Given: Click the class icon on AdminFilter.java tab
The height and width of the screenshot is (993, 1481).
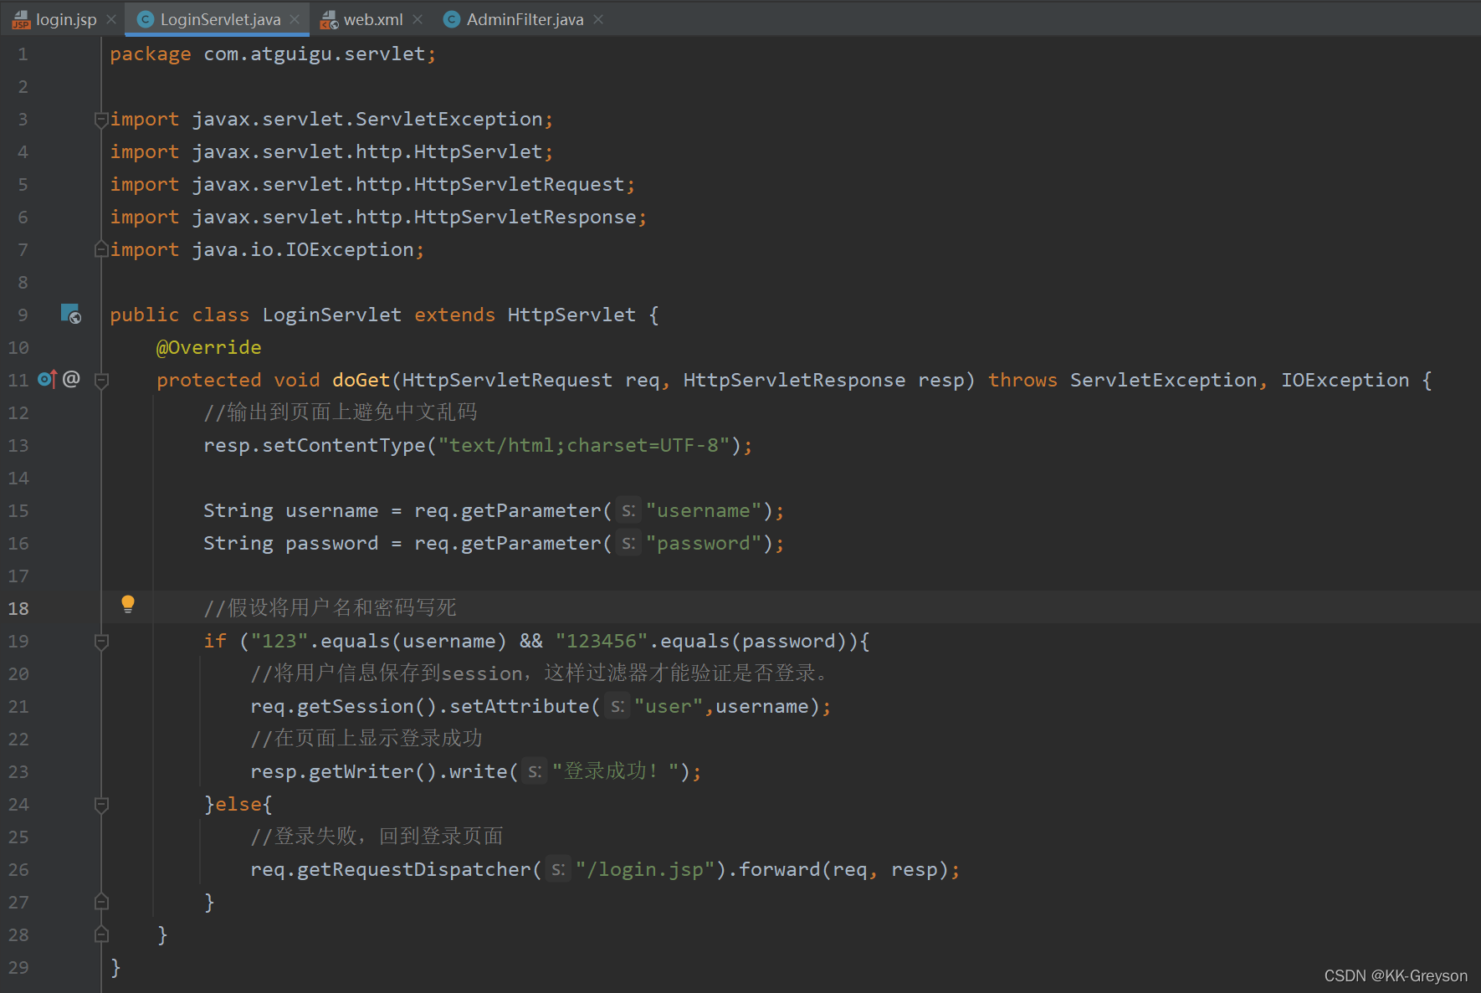Looking at the screenshot, I should (x=452, y=19).
